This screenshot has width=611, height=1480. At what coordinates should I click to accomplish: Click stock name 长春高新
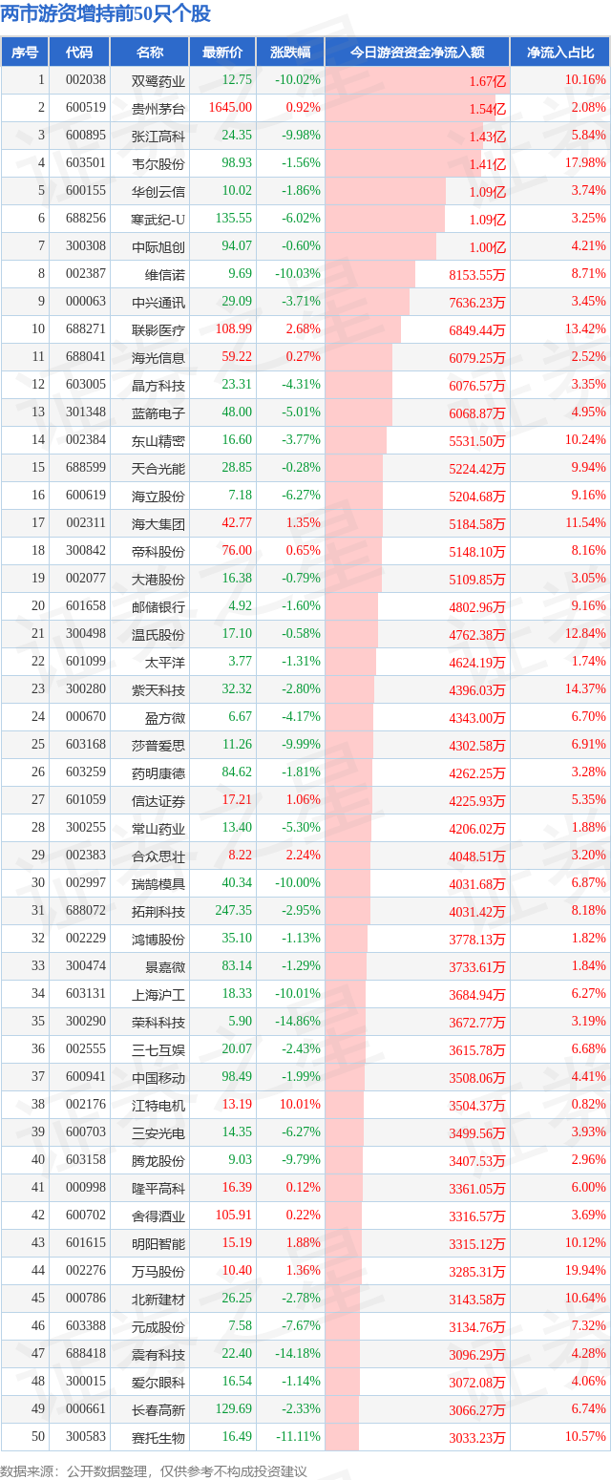point(158,1409)
